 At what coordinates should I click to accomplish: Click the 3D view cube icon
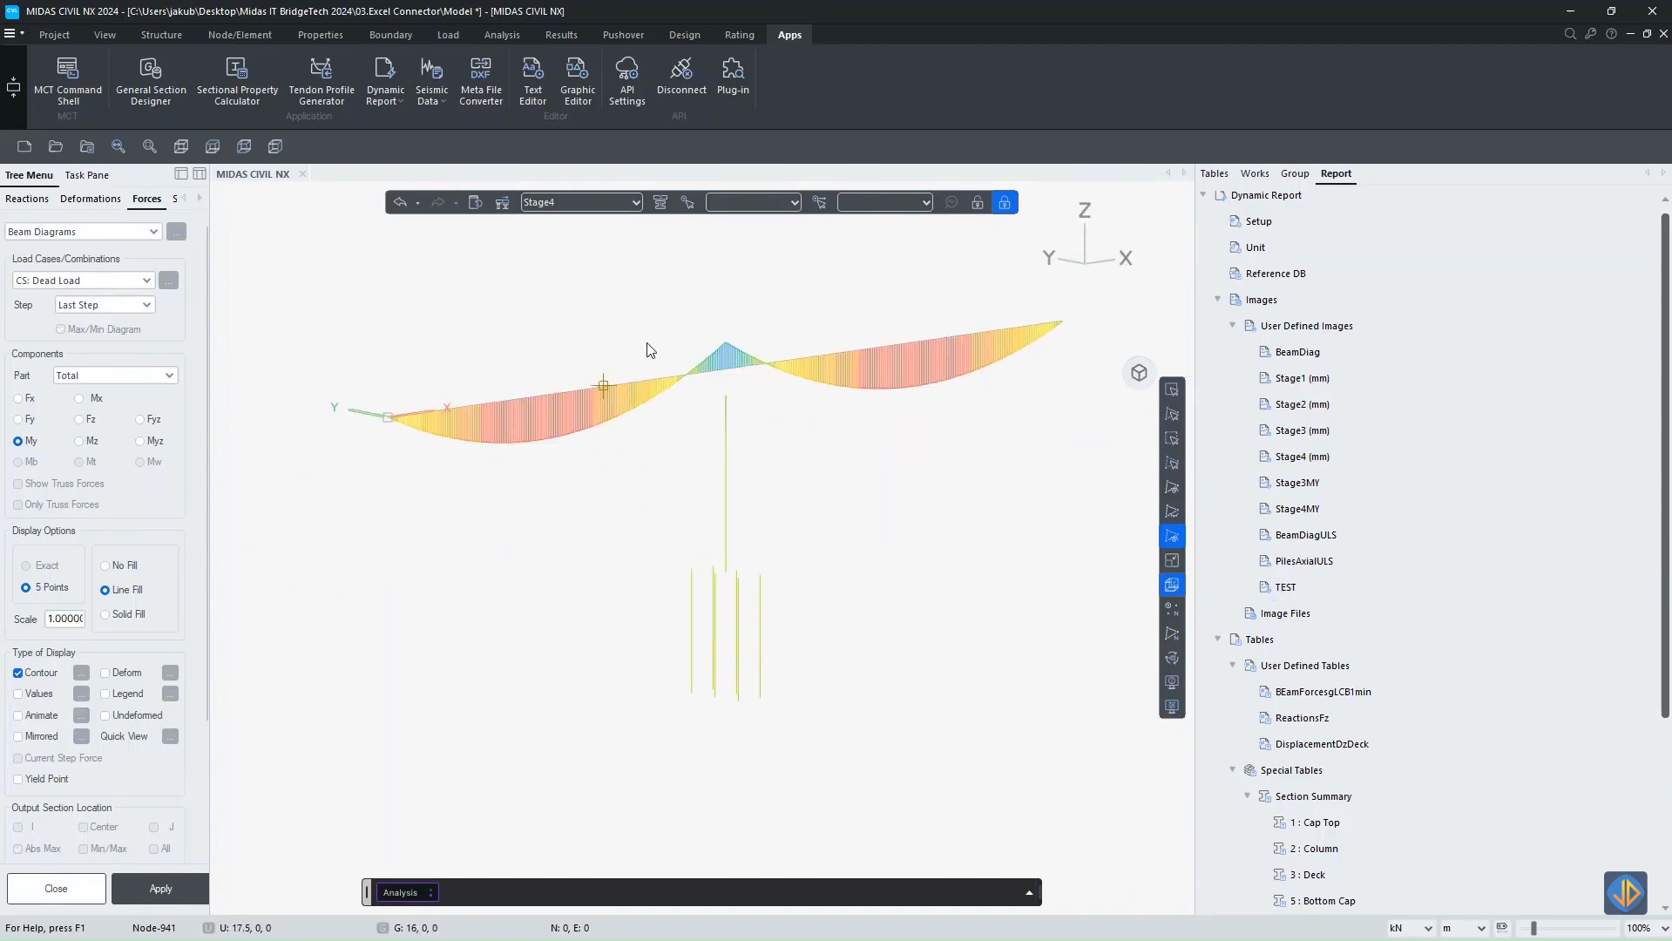point(1139,373)
